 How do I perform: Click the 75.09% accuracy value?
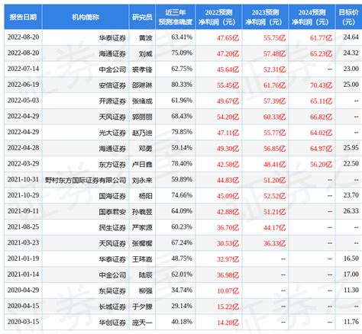(182, 53)
